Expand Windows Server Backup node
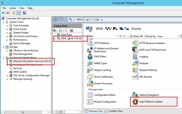Screen dimensions: 182x114 tap(7, 51)
